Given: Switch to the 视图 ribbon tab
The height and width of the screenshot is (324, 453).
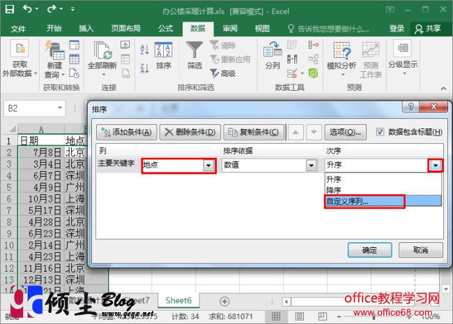Looking at the screenshot, I should (262, 29).
